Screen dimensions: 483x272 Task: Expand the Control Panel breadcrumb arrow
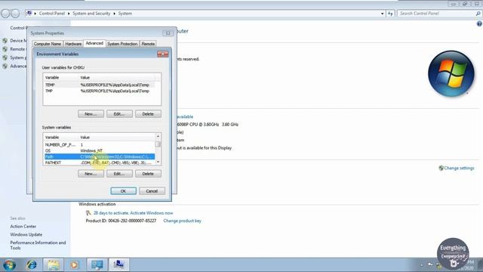(69, 14)
